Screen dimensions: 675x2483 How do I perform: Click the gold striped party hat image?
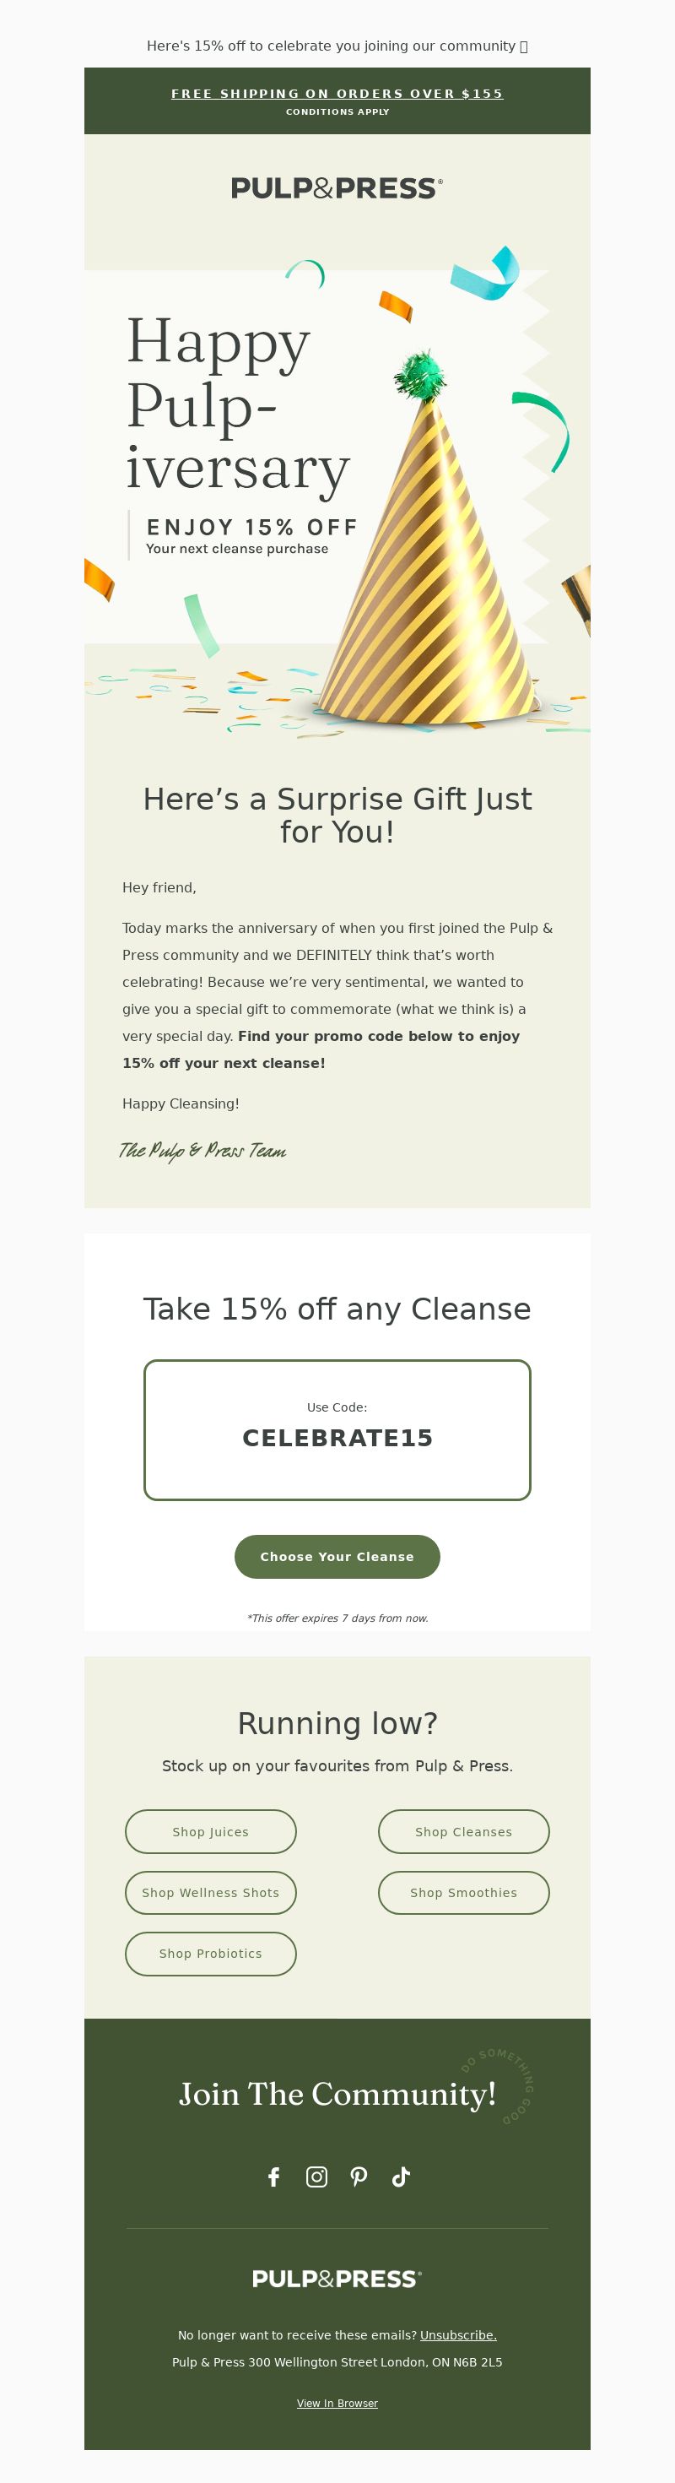click(x=430, y=539)
